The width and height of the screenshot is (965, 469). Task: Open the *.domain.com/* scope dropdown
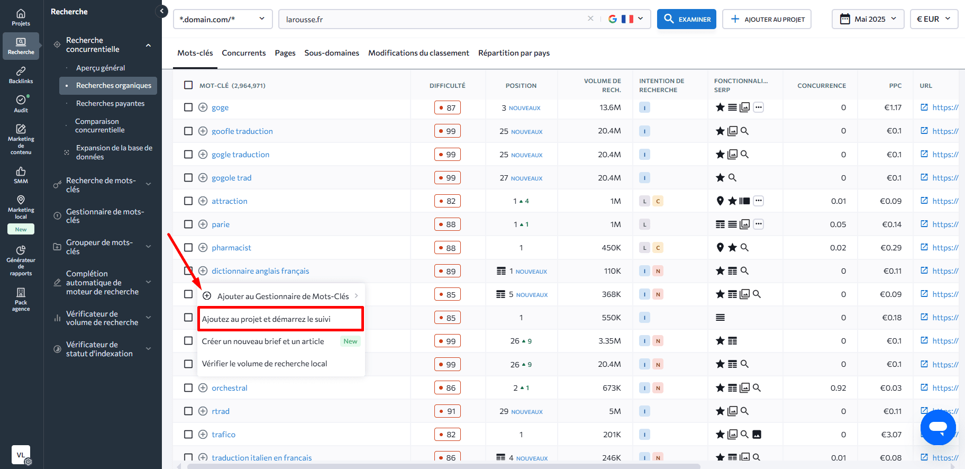coord(223,19)
